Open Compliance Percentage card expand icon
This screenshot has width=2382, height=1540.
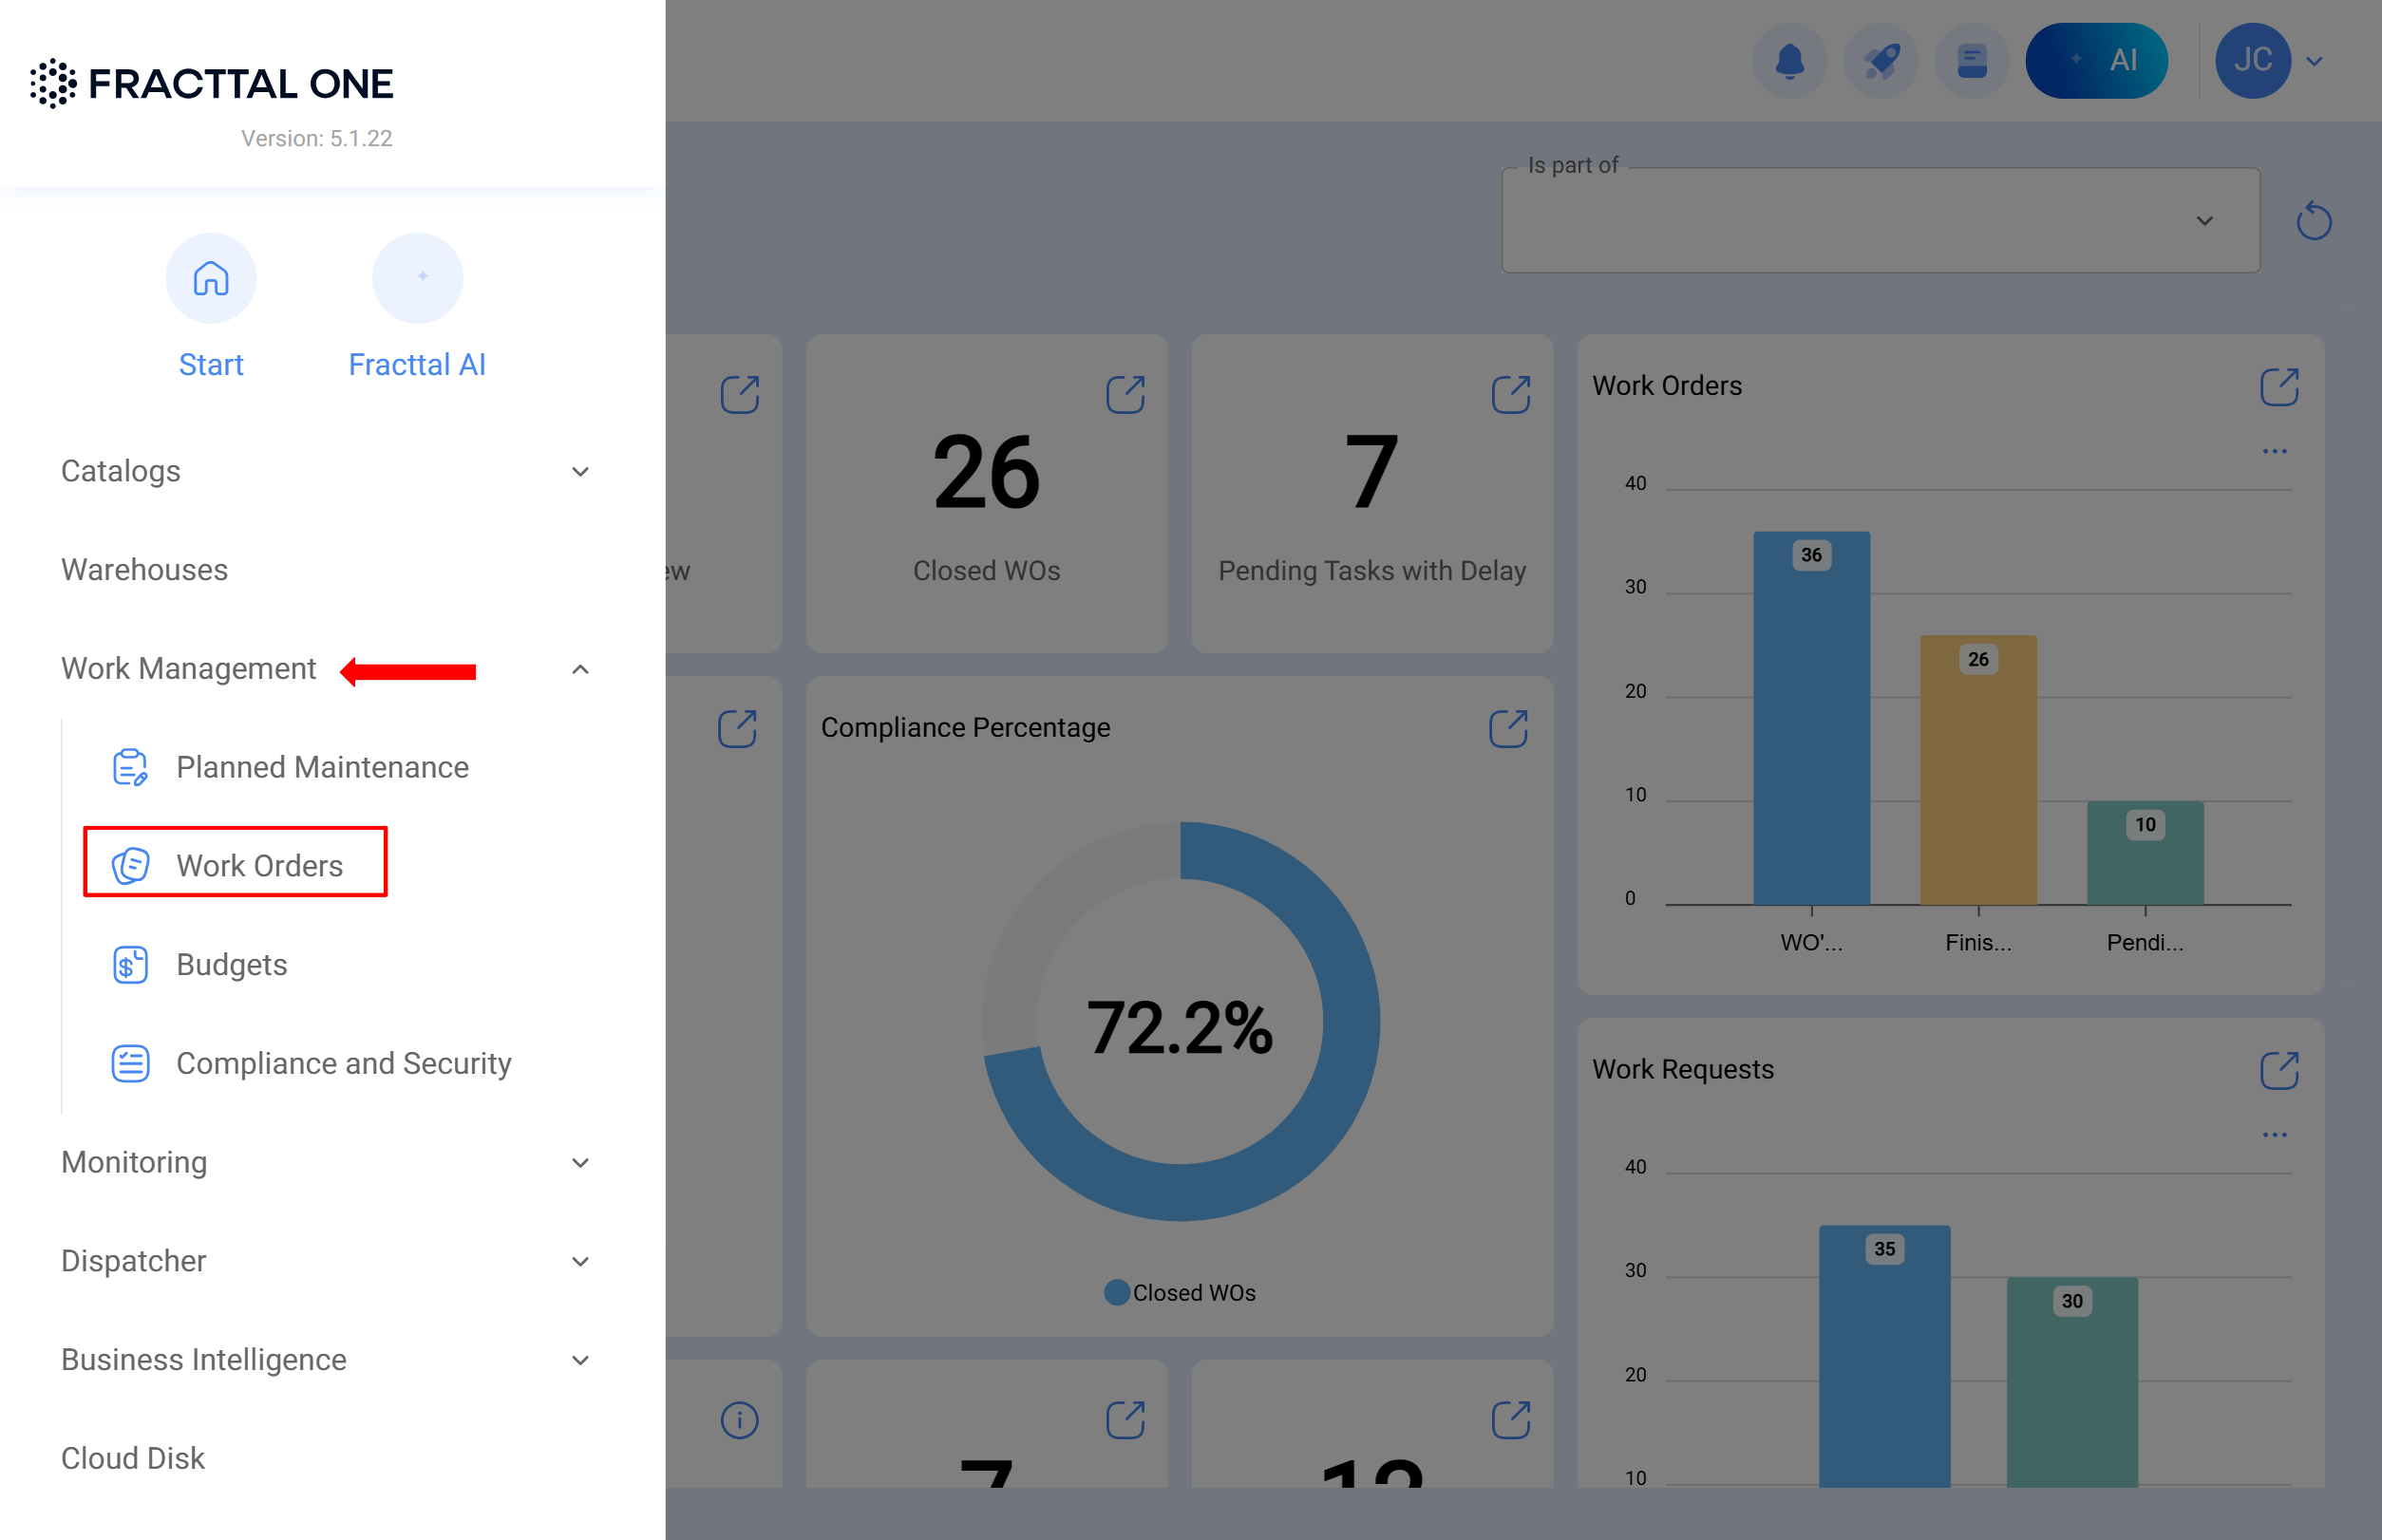click(1507, 728)
